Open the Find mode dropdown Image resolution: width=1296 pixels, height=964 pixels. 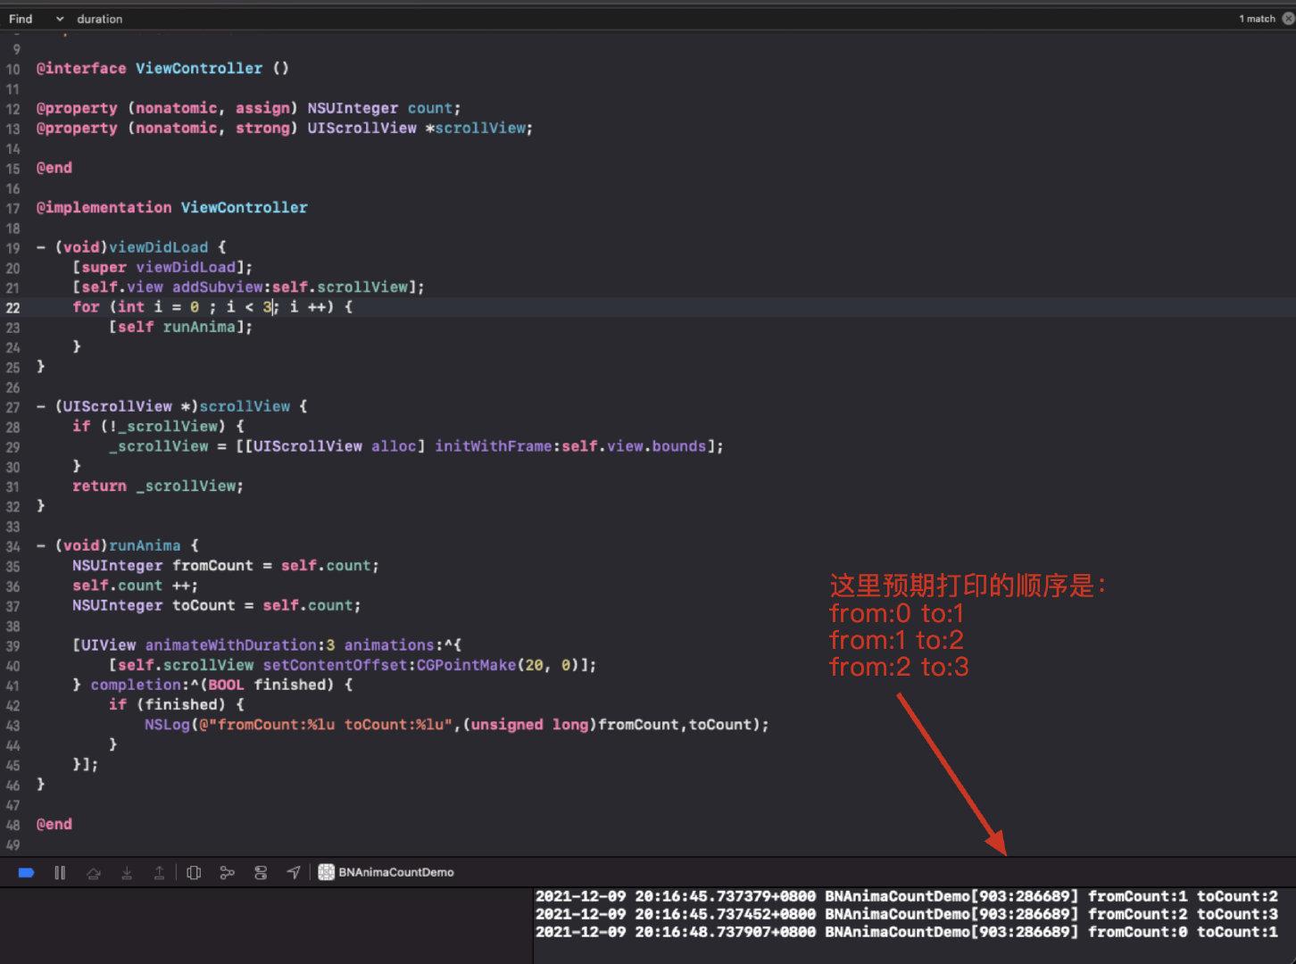click(x=21, y=18)
